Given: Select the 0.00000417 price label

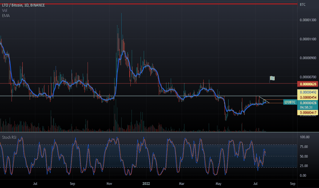Looking at the screenshot, I should pos(308,112).
